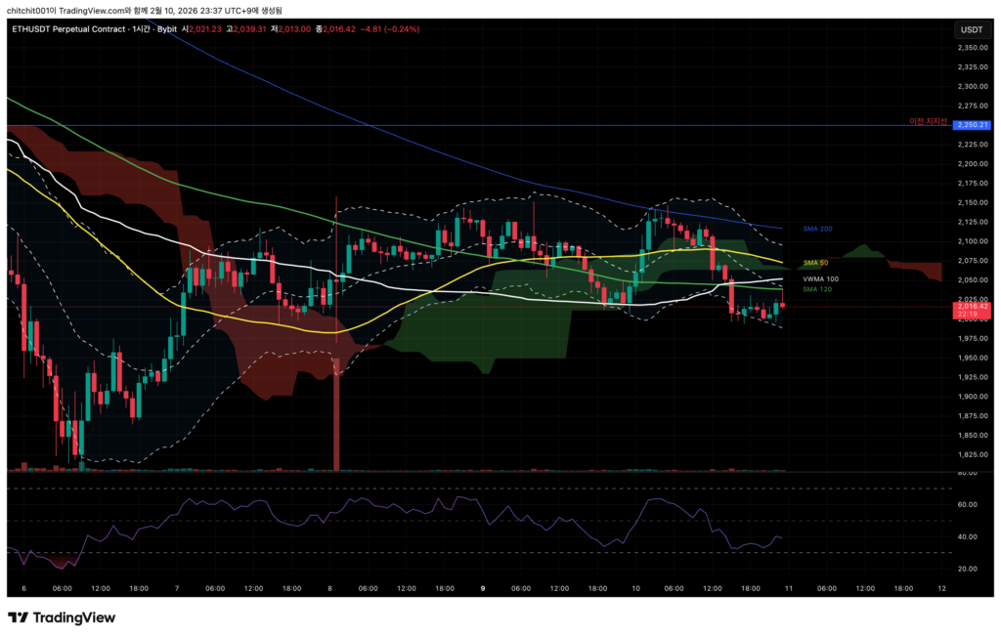Image resolution: width=1001 pixels, height=638 pixels.
Task: Click the 이전 지지선 support line text
Action: coord(930,122)
